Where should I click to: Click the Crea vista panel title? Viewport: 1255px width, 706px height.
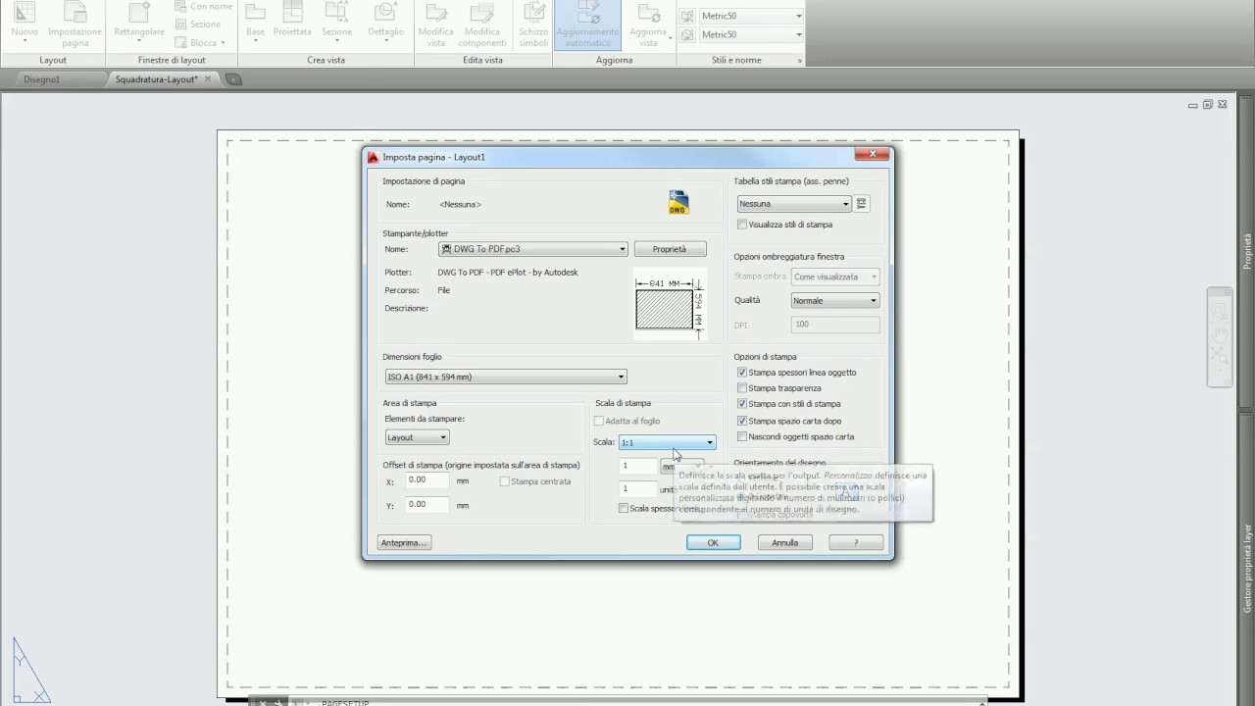326,60
